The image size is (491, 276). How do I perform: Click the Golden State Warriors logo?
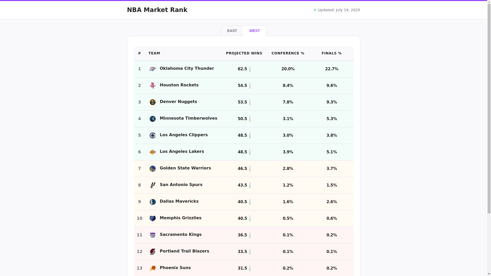pyautogui.click(x=153, y=169)
